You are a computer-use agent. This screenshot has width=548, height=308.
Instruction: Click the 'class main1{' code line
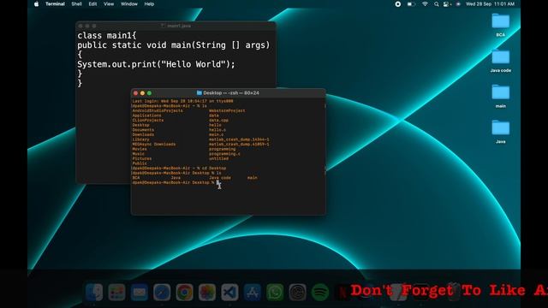(x=107, y=36)
